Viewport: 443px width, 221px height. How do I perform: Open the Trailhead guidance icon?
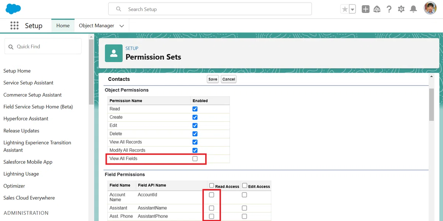[x=377, y=9]
